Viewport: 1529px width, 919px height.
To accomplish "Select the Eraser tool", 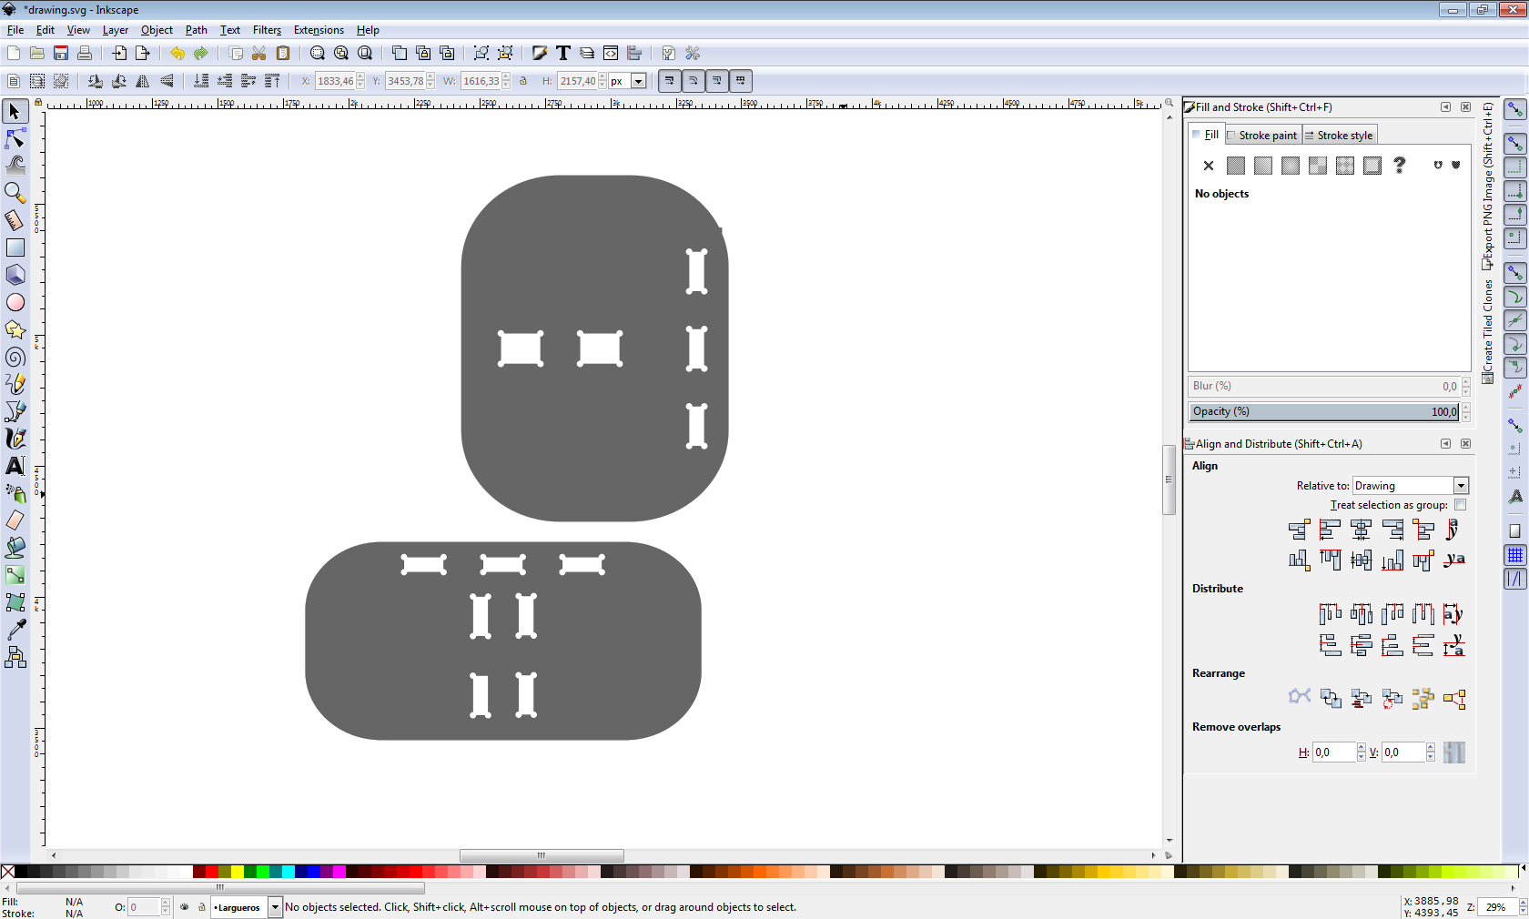I will click(15, 520).
